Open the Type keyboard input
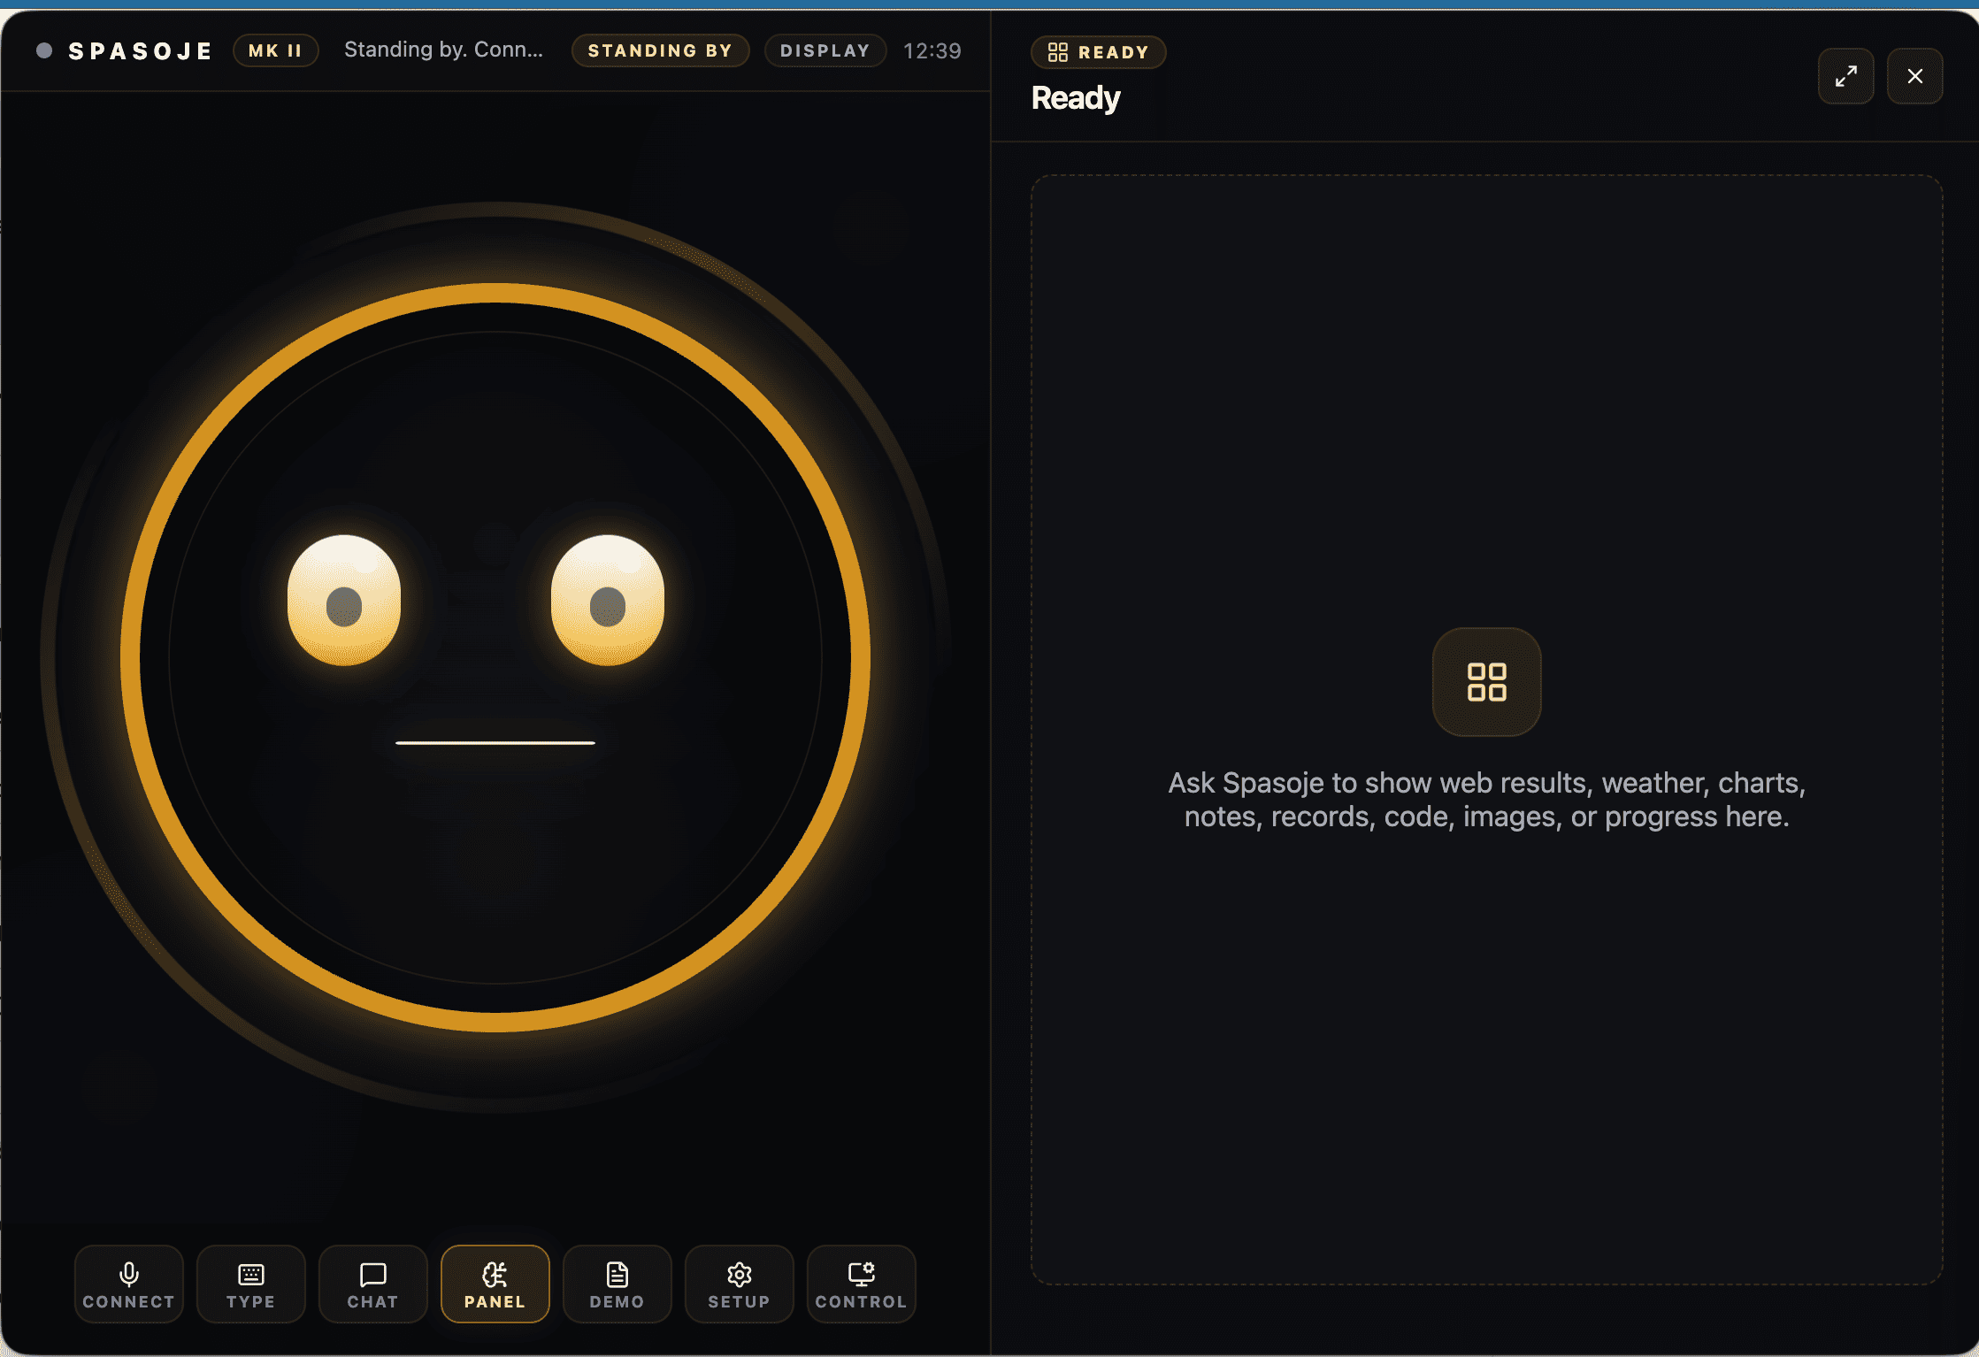This screenshot has width=1979, height=1357. tap(250, 1284)
